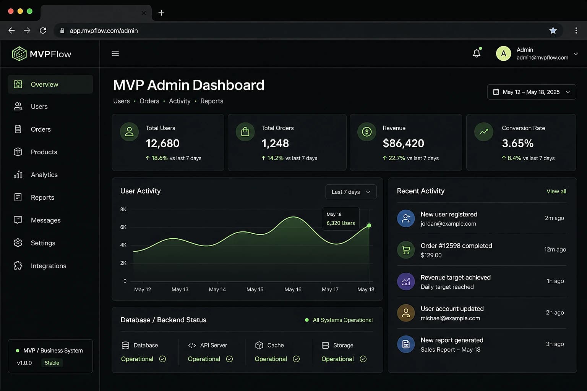This screenshot has height=391, width=587.
Task: Click the Total Users person icon
Action: (129, 132)
